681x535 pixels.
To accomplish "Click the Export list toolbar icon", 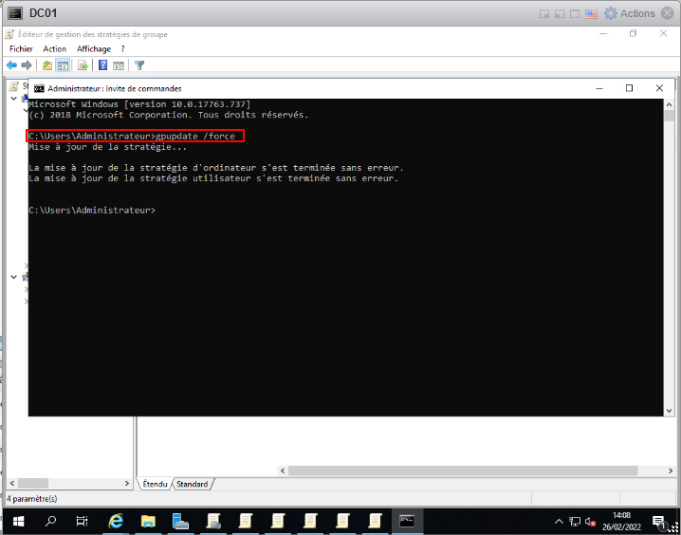I will [x=83, y=65].
